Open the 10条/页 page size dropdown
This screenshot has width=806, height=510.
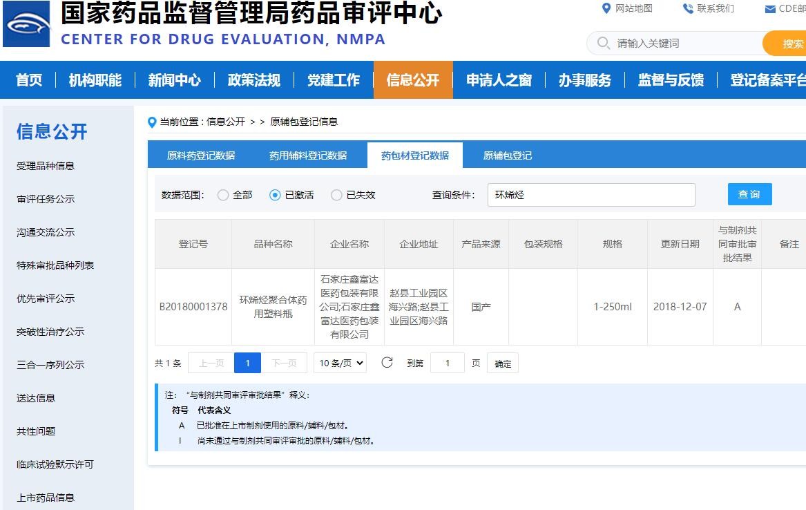[x=340, y=362]
